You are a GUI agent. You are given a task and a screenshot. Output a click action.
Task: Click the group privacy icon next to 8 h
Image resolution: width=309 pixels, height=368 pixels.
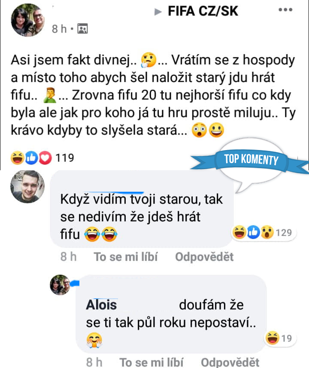click(82, 29)
